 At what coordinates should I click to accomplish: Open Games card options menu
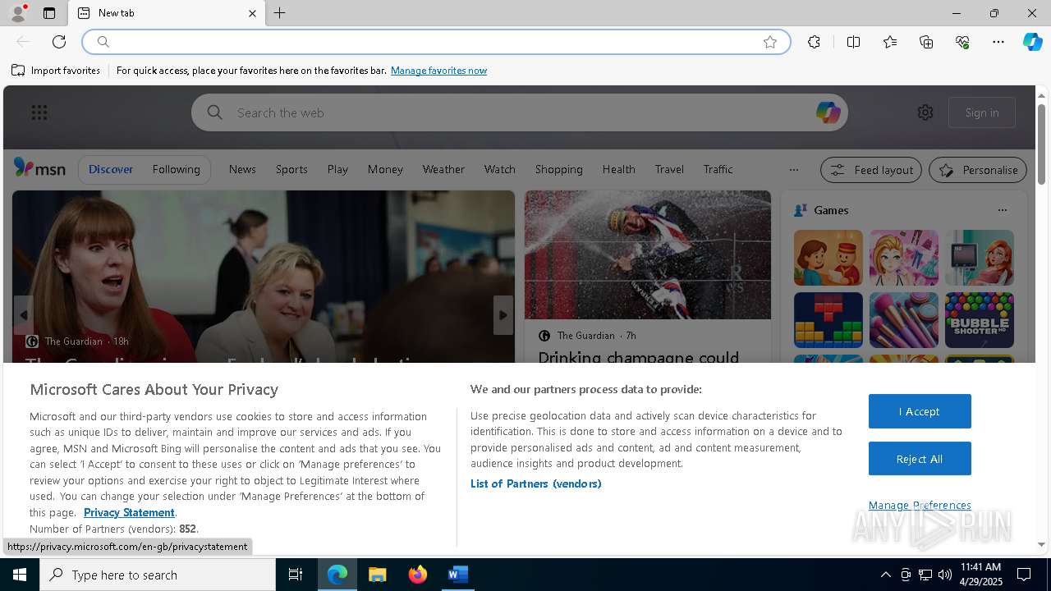point(1002,210)
